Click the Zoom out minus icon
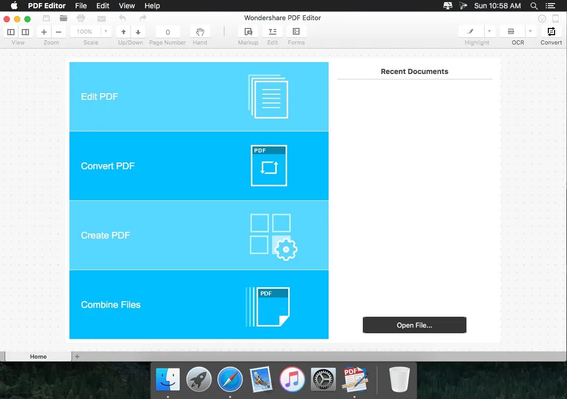This screenshot has width=567, height=399. [x=59, y=32]
